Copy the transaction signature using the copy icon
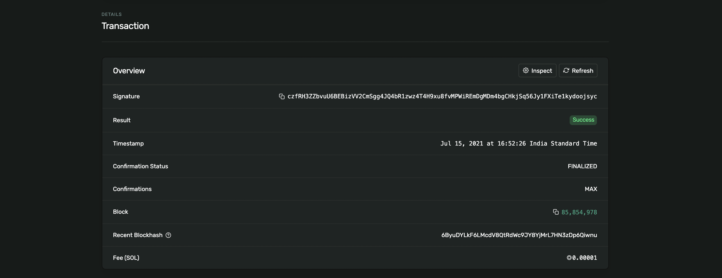Screen dimensions: 722x278 pyautogui.click(x=281, y=97)
